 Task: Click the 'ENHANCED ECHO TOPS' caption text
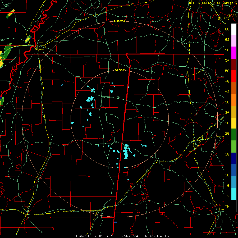tap(93, 236)
